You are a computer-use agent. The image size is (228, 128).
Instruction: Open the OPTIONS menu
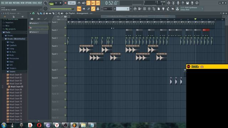28,3
